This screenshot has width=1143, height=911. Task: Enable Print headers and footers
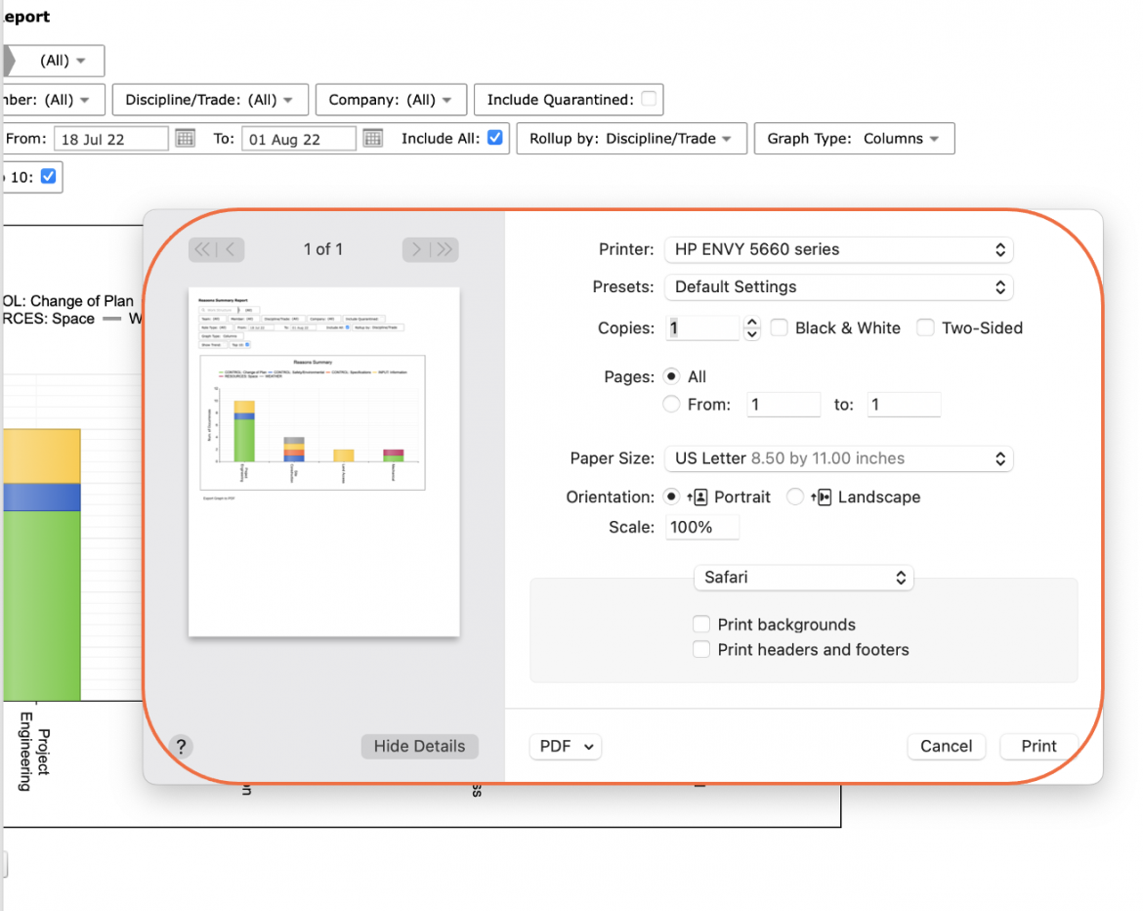(x=701, y=649)
